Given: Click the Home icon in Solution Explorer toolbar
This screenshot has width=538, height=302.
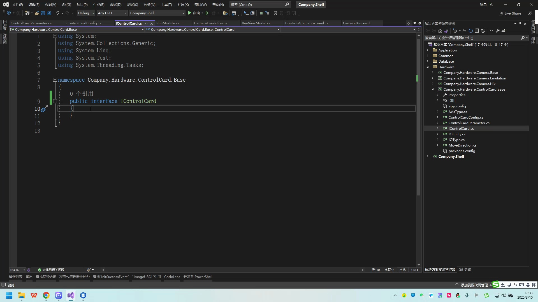Looking at the screenshot, I should (440, 31).
